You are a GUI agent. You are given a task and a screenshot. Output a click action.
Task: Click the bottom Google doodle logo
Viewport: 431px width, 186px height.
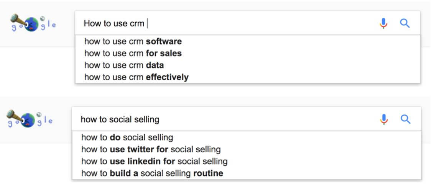pyautogui.click(x=31, y=119)
